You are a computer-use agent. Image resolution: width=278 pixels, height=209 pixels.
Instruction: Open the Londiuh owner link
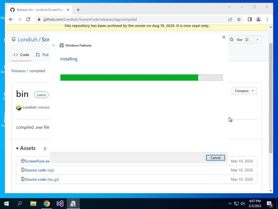coord(28,39)
